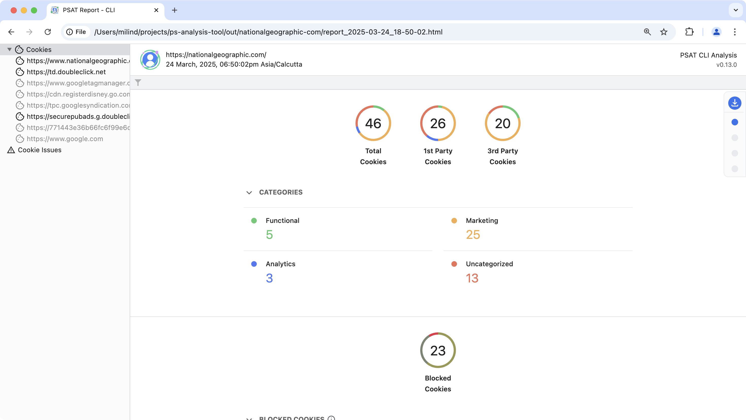The image size is (746, 420).
Task: Click the blue download report icon
Action: click(734, 103)
